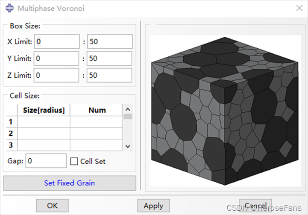Click the Apply button
The height and width of the screenshot is (215, 308).
pos(153,206)
